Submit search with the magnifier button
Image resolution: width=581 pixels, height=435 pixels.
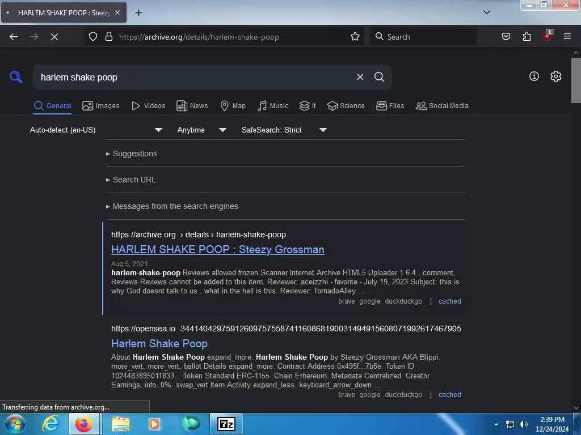pos(379,77)
